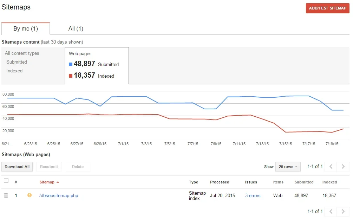Sort by the Sitemap column header
The width and height of the screenshot is (353, 220).
[x=47, y=182]
